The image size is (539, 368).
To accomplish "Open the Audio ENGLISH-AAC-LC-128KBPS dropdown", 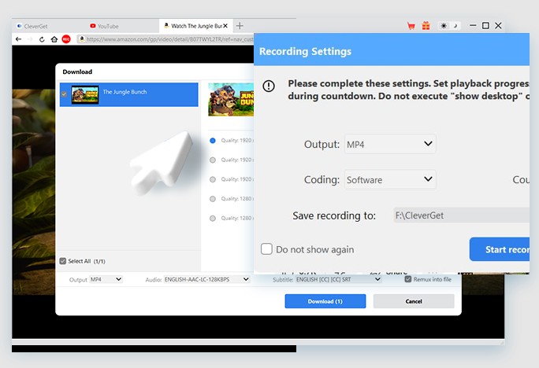I will point(206,279).
